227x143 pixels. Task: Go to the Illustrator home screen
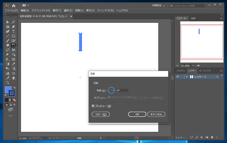(x=14, y=6)
